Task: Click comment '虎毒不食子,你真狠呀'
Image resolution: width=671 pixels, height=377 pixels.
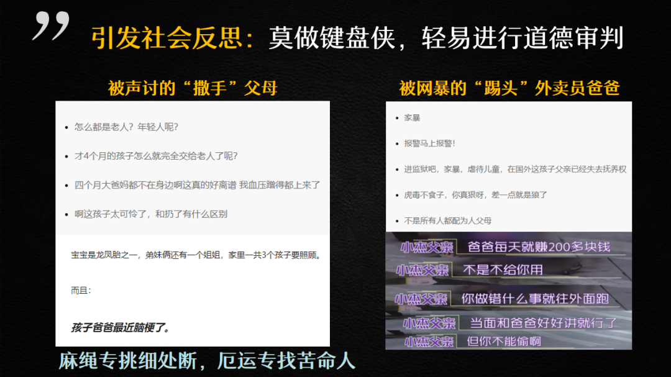Action: 444,194
